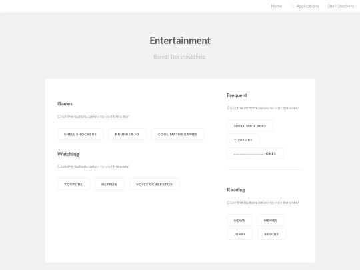Screen dimensions: 360x270
Task: Visit the Memes button
Action: (x=271, y=220)
